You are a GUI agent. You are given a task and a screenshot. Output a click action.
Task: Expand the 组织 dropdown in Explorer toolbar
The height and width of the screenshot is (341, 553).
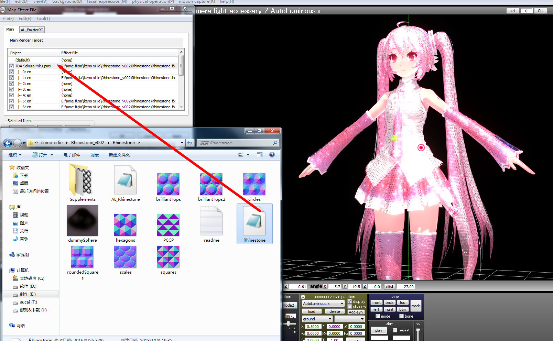pos(15,155)
